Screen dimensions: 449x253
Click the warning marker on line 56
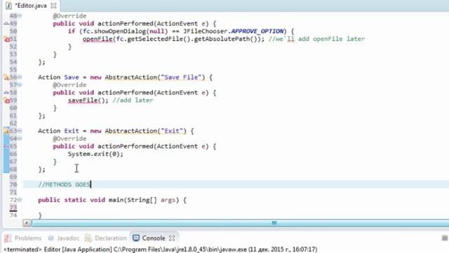click(6, 77)
